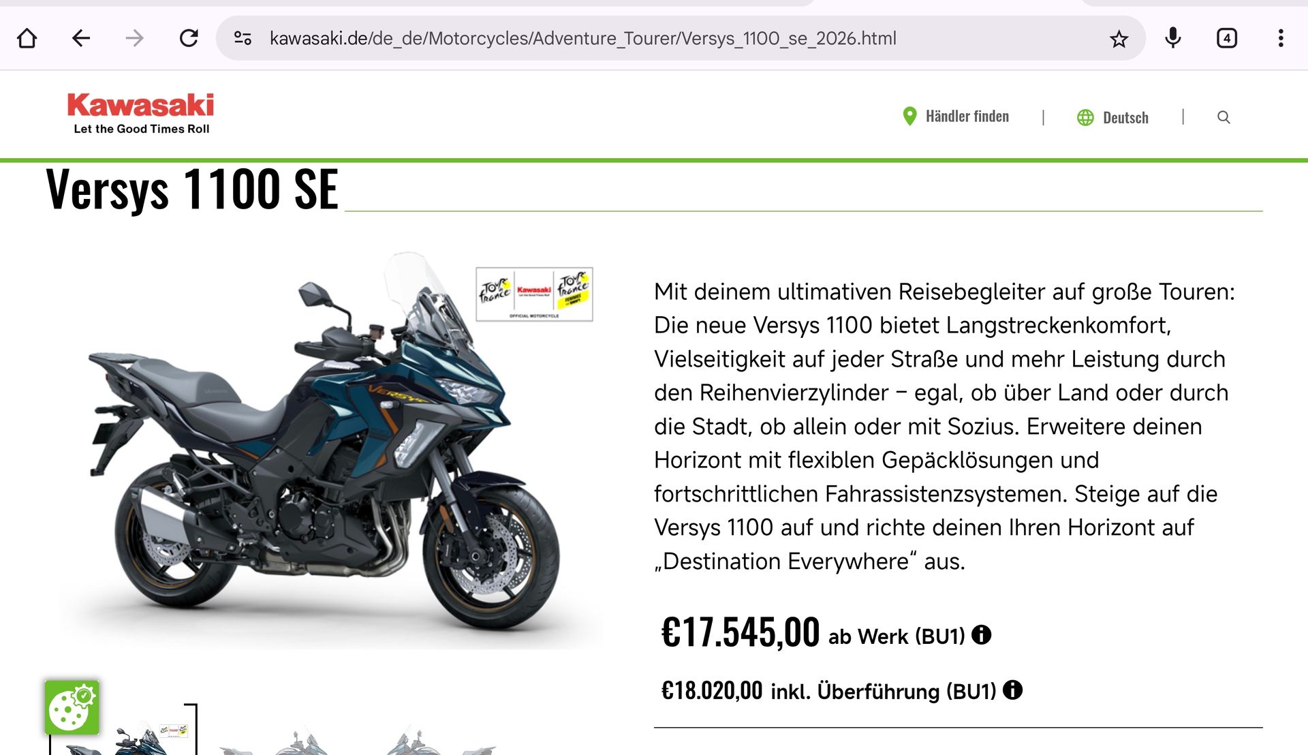Select the first blue Versys thumbnail
This screenshot has width=1308, height=755.
click(x=124, y=730)
